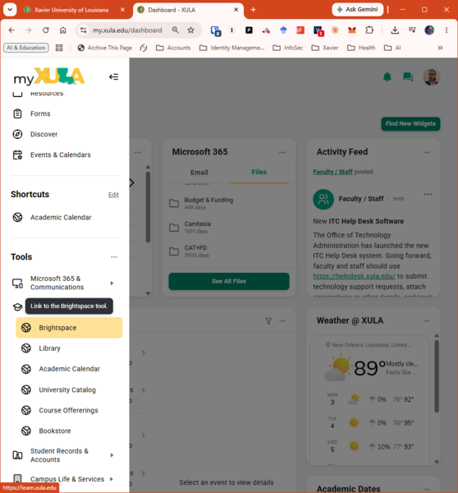The height and width of the screenshot is (493, 458).
Task: Open University Catalog tool link
Action: click(69, 389)
